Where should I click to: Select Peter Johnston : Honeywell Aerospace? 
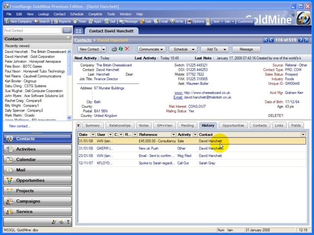tap(33, 61)
